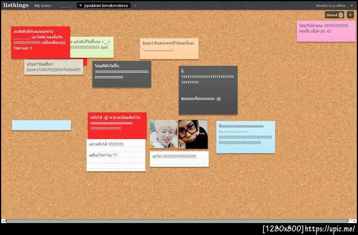Open the My notes tab
Viewport: 358px width, 235px height.
[x=43, y=6]
